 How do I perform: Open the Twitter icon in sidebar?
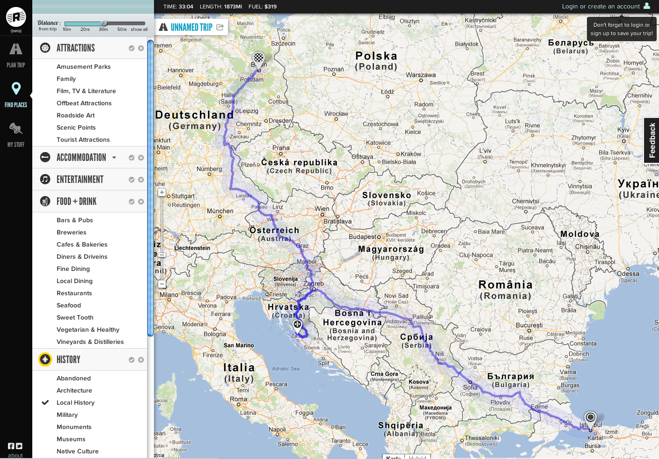(x=19, y=446)
